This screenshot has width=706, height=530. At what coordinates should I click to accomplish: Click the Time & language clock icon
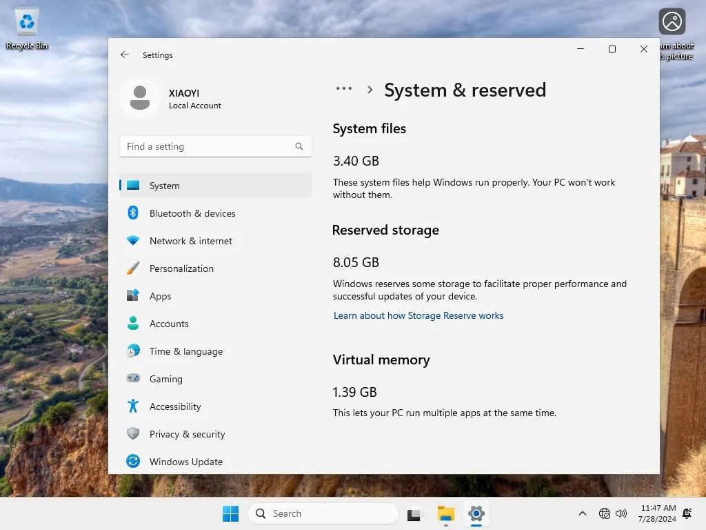pyautogui.click(x=133, y=351)
